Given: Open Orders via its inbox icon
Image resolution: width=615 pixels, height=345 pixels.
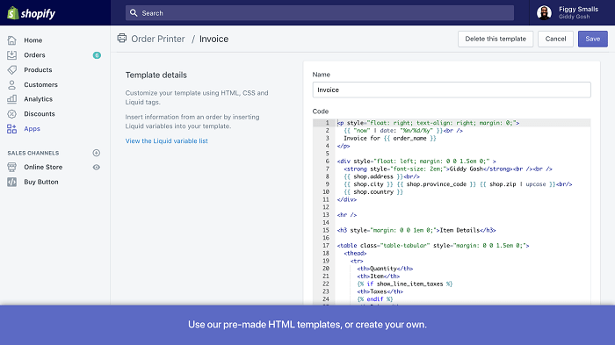Looking at the screenshot, I should 11,55.
